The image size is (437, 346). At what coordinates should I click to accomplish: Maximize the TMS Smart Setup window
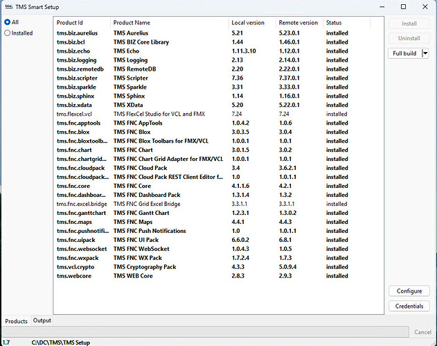tap(403, 6)
